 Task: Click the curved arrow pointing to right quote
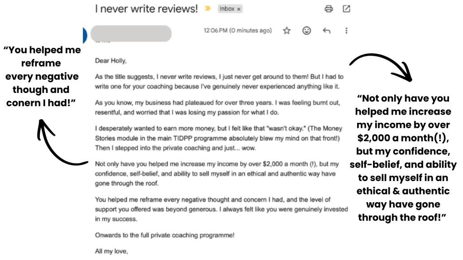[382, 67]
